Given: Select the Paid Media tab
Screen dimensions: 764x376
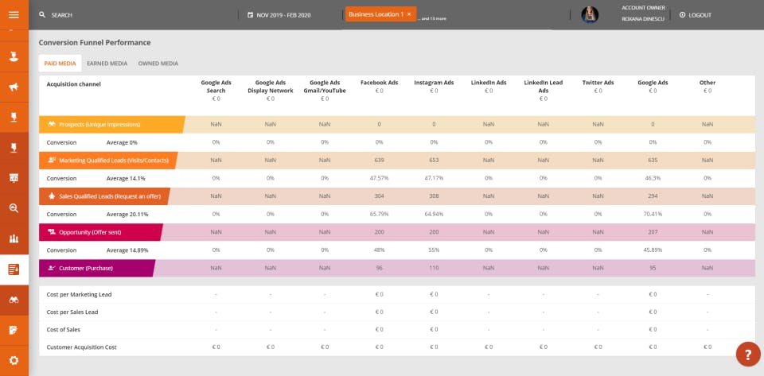Looking at the screenshot, I should coord(60,64).
